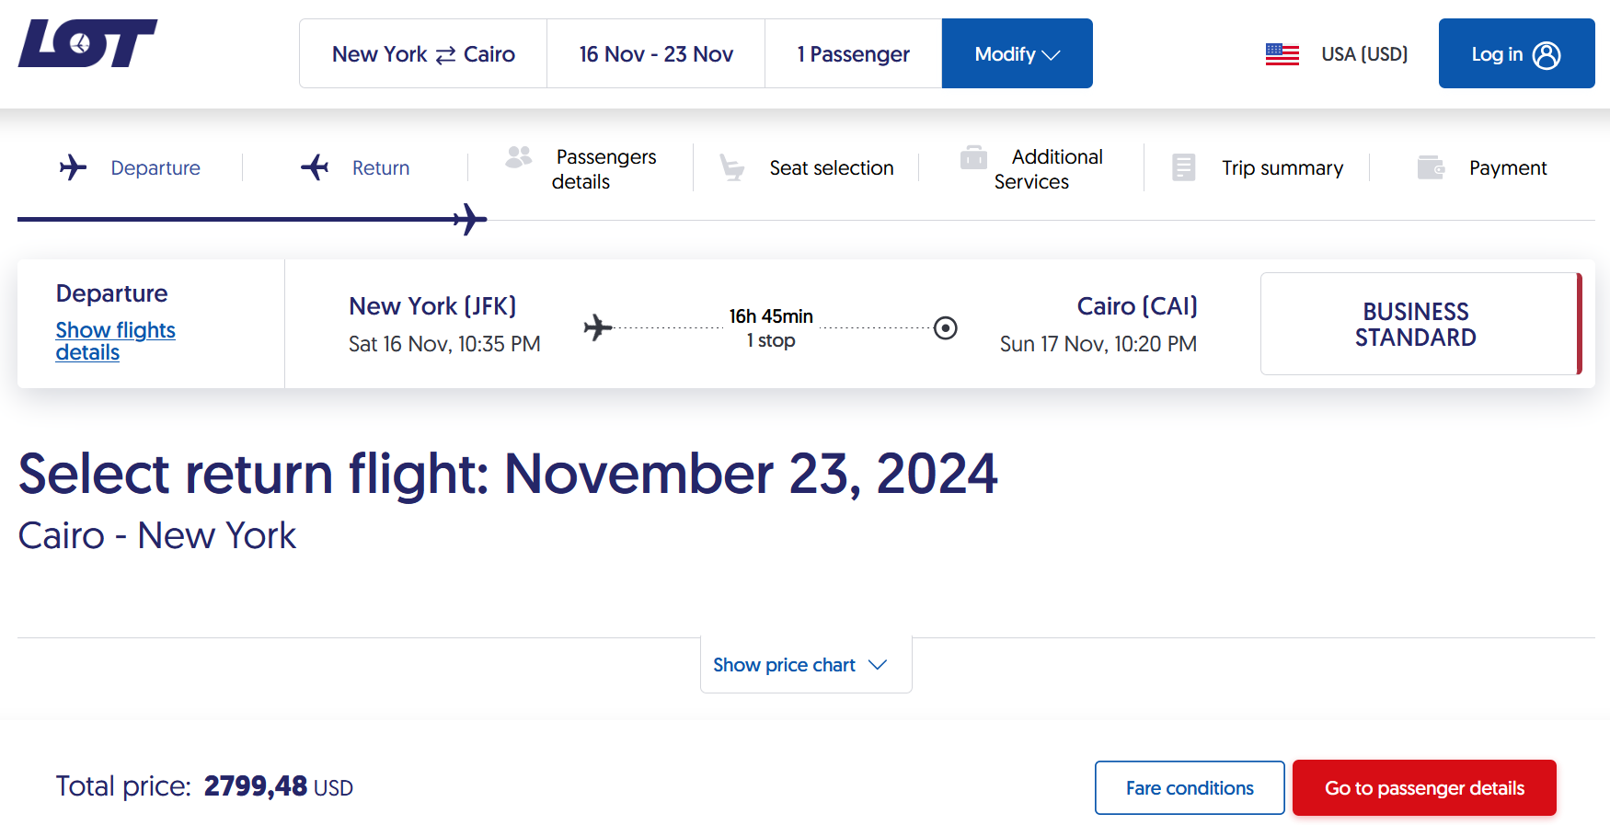Click the Passengers details people icon
1610x825 pixels.
click(519, 157)
